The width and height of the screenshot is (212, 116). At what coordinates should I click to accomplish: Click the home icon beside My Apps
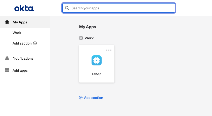click(x=7, y=22)
